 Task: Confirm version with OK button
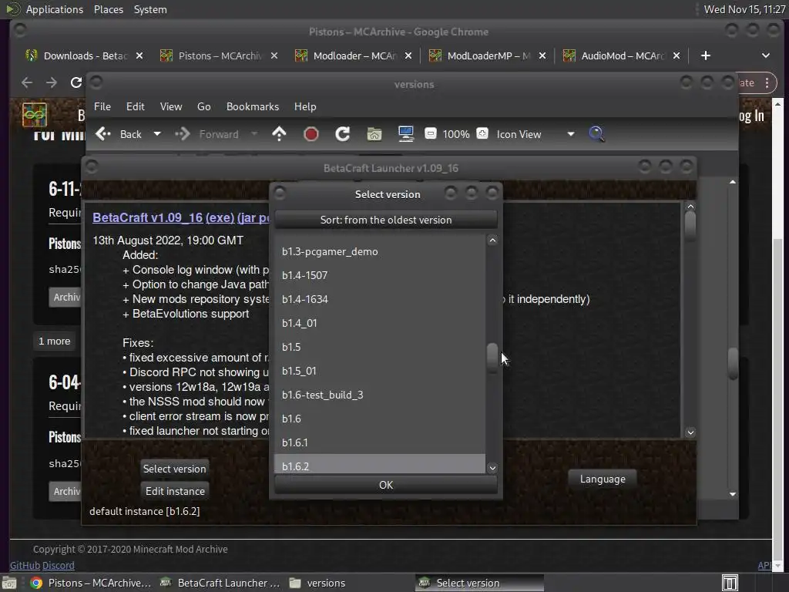pyautogui.click(x=386, y=485)
